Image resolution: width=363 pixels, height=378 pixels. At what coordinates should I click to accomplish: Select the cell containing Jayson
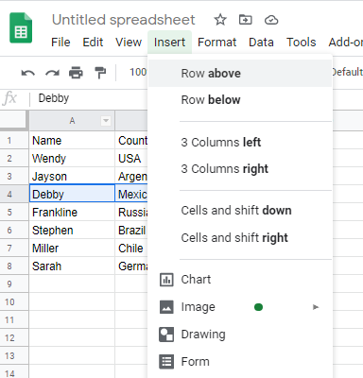72,176
